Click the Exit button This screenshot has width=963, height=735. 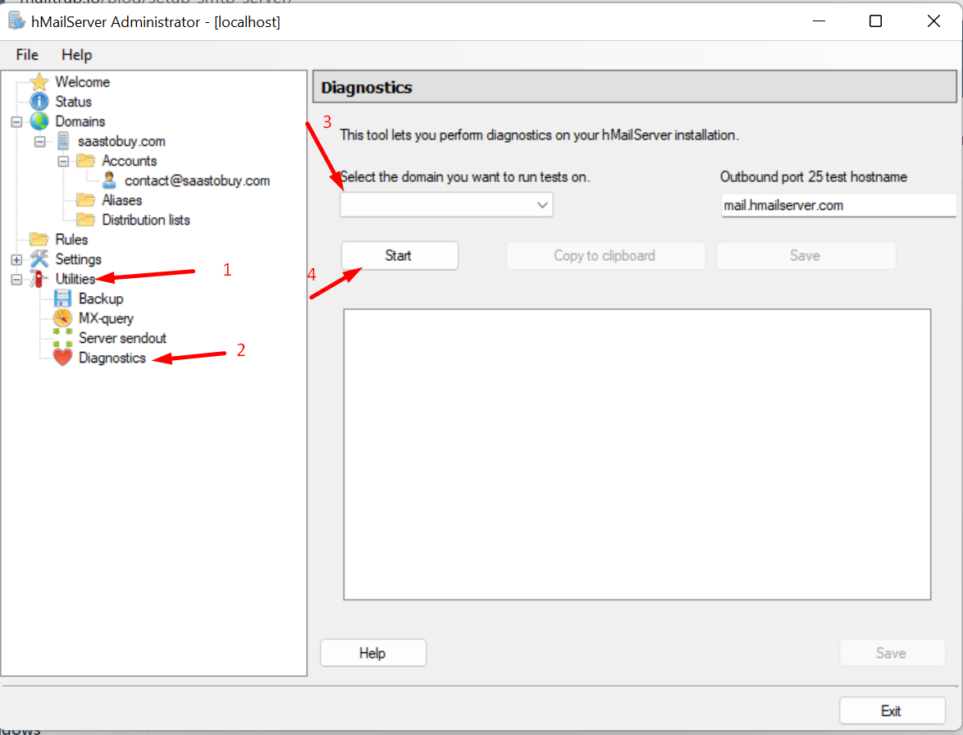point(892,710)
